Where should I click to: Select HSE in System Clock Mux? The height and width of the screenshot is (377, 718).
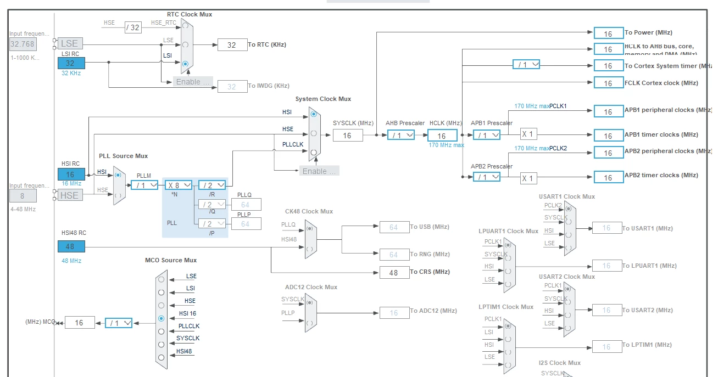(313, 133)
